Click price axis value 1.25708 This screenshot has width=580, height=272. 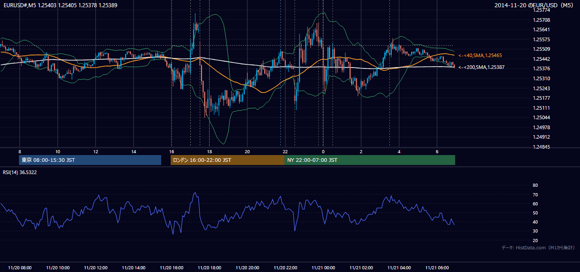541,20
